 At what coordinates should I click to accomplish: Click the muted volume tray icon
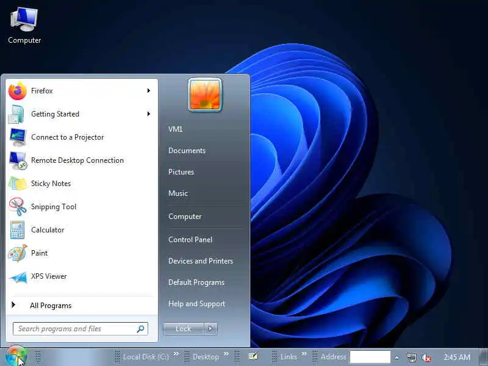(426, 357)
